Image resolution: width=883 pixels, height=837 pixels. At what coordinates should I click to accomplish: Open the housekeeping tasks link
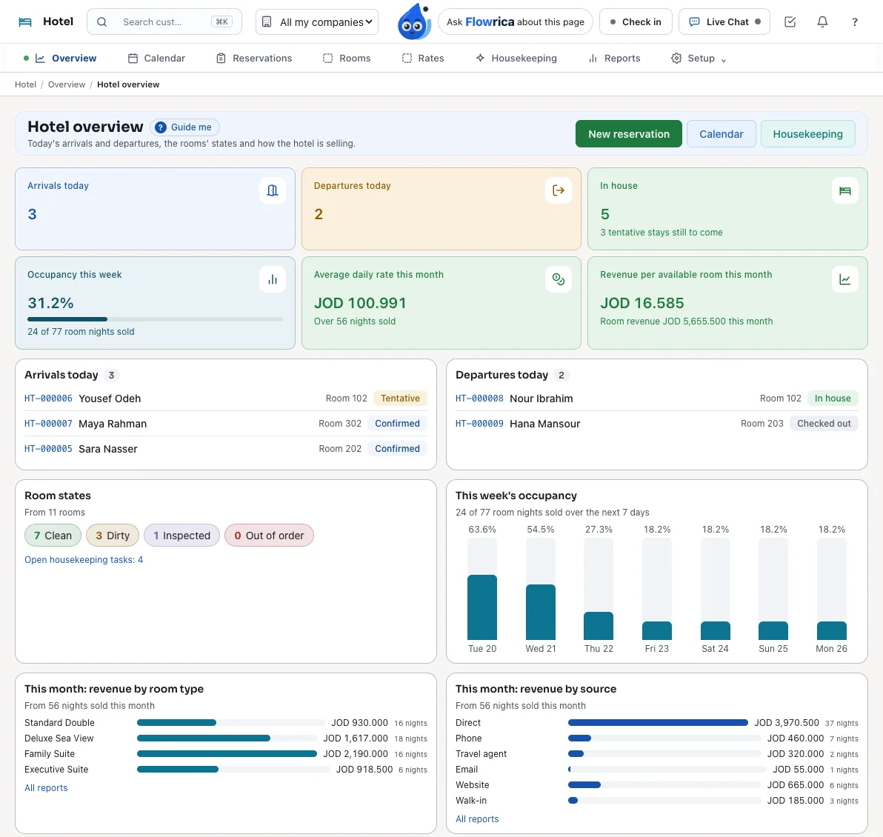tap(84, 559)
